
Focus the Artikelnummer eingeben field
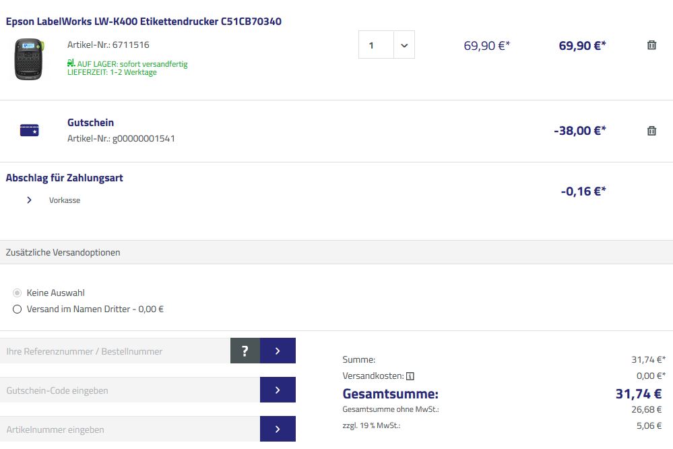point(130,429)
